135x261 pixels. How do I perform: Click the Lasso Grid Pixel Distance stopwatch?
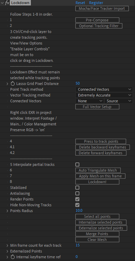tap(13, 84)
